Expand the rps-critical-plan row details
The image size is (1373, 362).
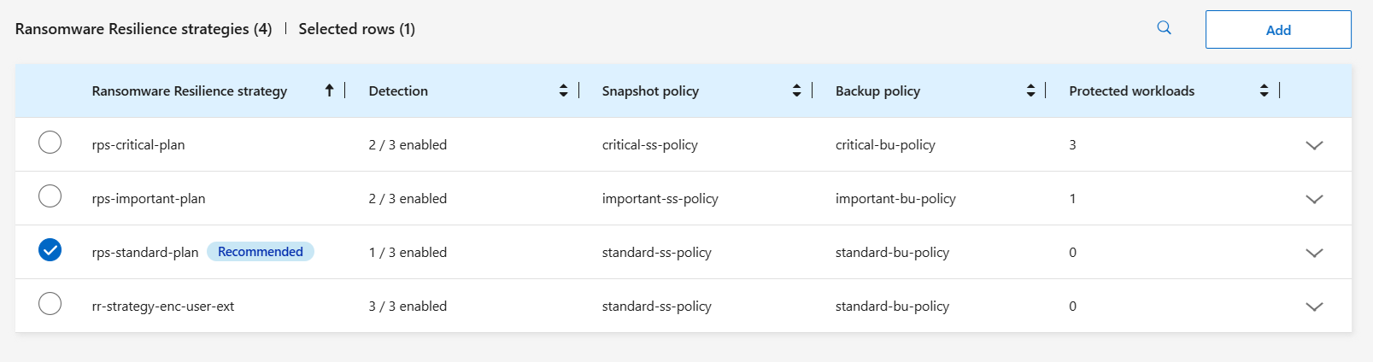coord(1314,145)
